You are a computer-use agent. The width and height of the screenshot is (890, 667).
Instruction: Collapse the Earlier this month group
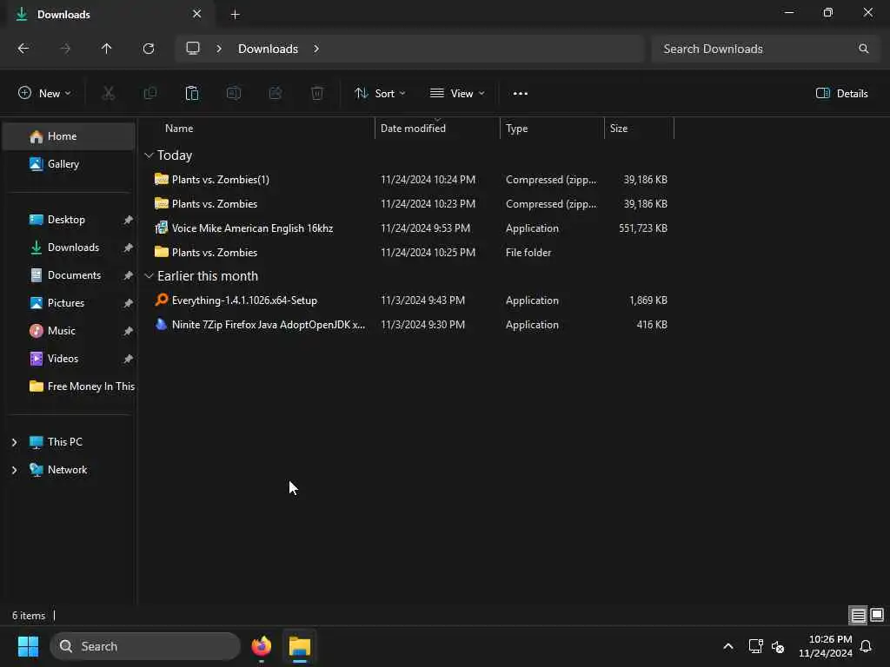coord(149,275)
